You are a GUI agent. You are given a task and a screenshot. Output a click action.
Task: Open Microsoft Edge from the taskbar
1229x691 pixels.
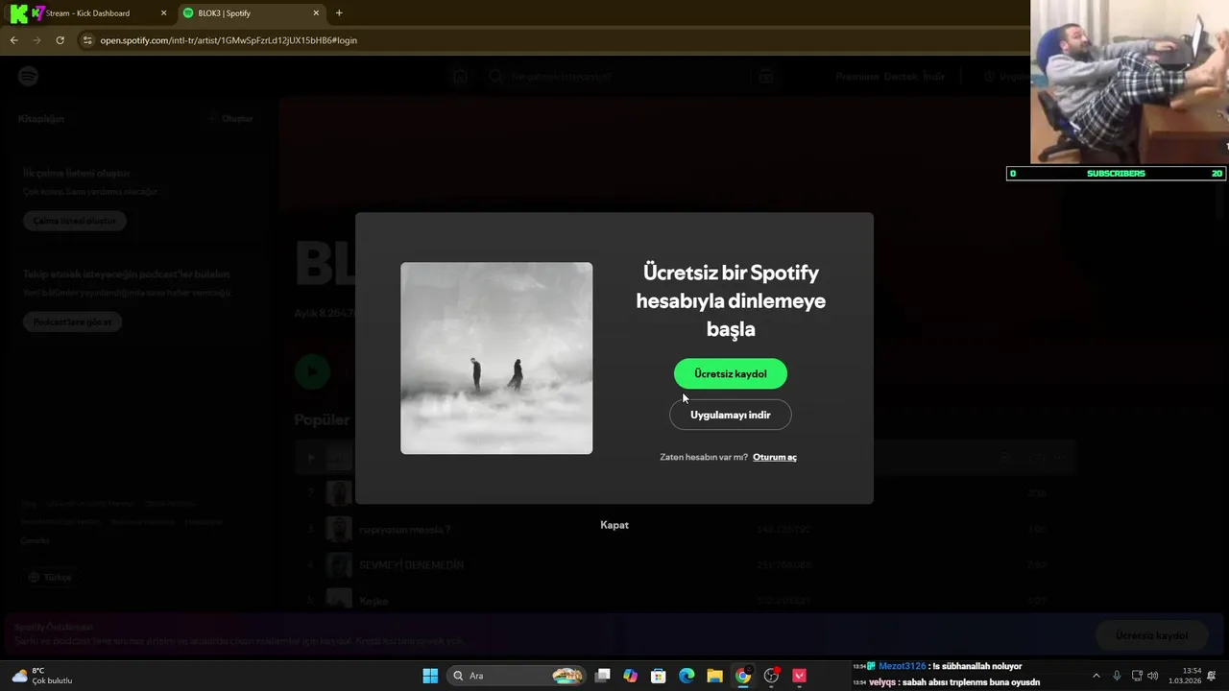pyautogui.click(x=687, y=676)
